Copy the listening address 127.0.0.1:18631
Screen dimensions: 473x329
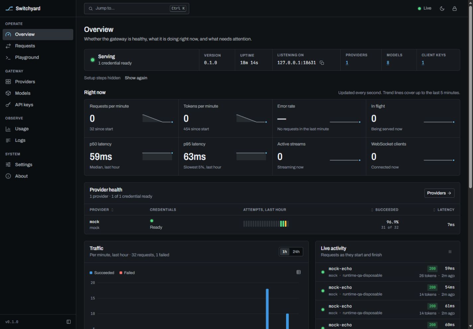tap(322, 63)
